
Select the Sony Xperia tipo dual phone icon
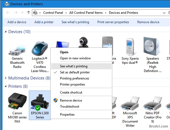tap(130, 47)
